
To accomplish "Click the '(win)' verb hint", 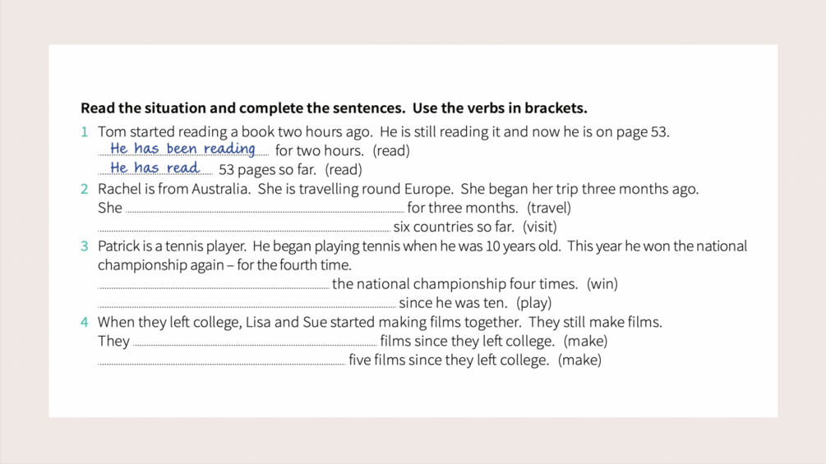I will pos(602,285).
